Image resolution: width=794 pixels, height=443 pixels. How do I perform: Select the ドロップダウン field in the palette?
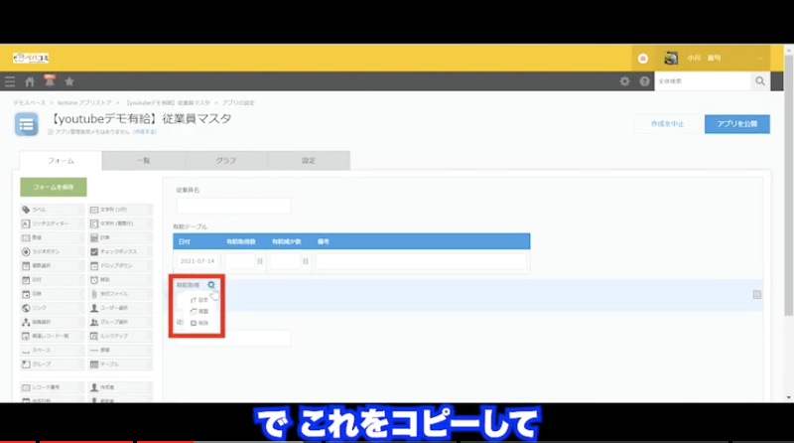pos(119,266)
